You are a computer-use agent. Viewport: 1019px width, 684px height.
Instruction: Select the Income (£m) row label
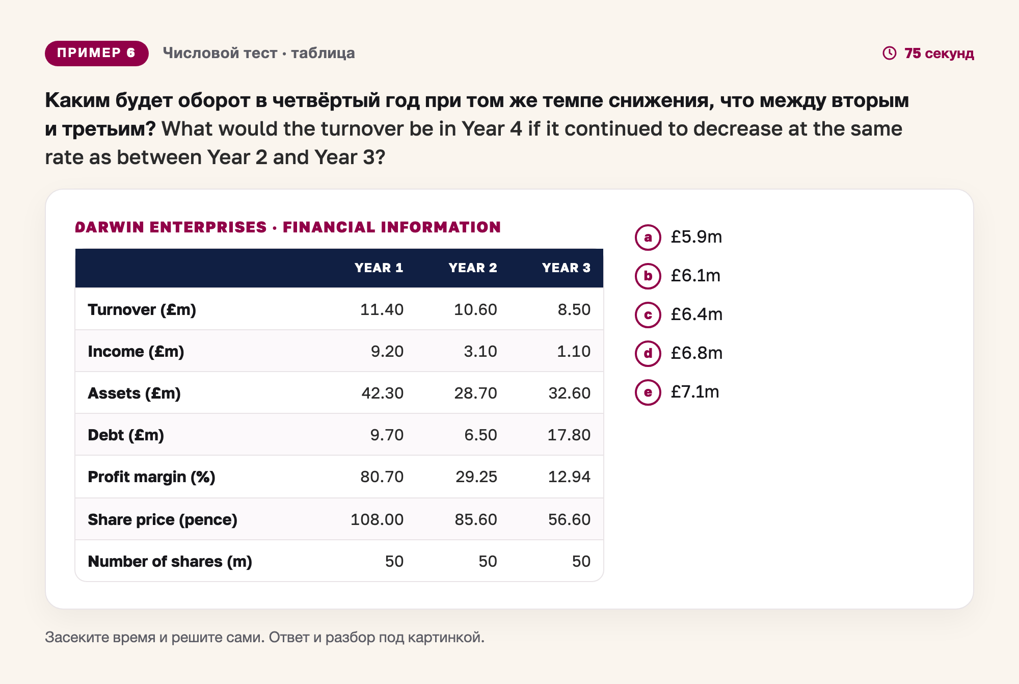136,351
